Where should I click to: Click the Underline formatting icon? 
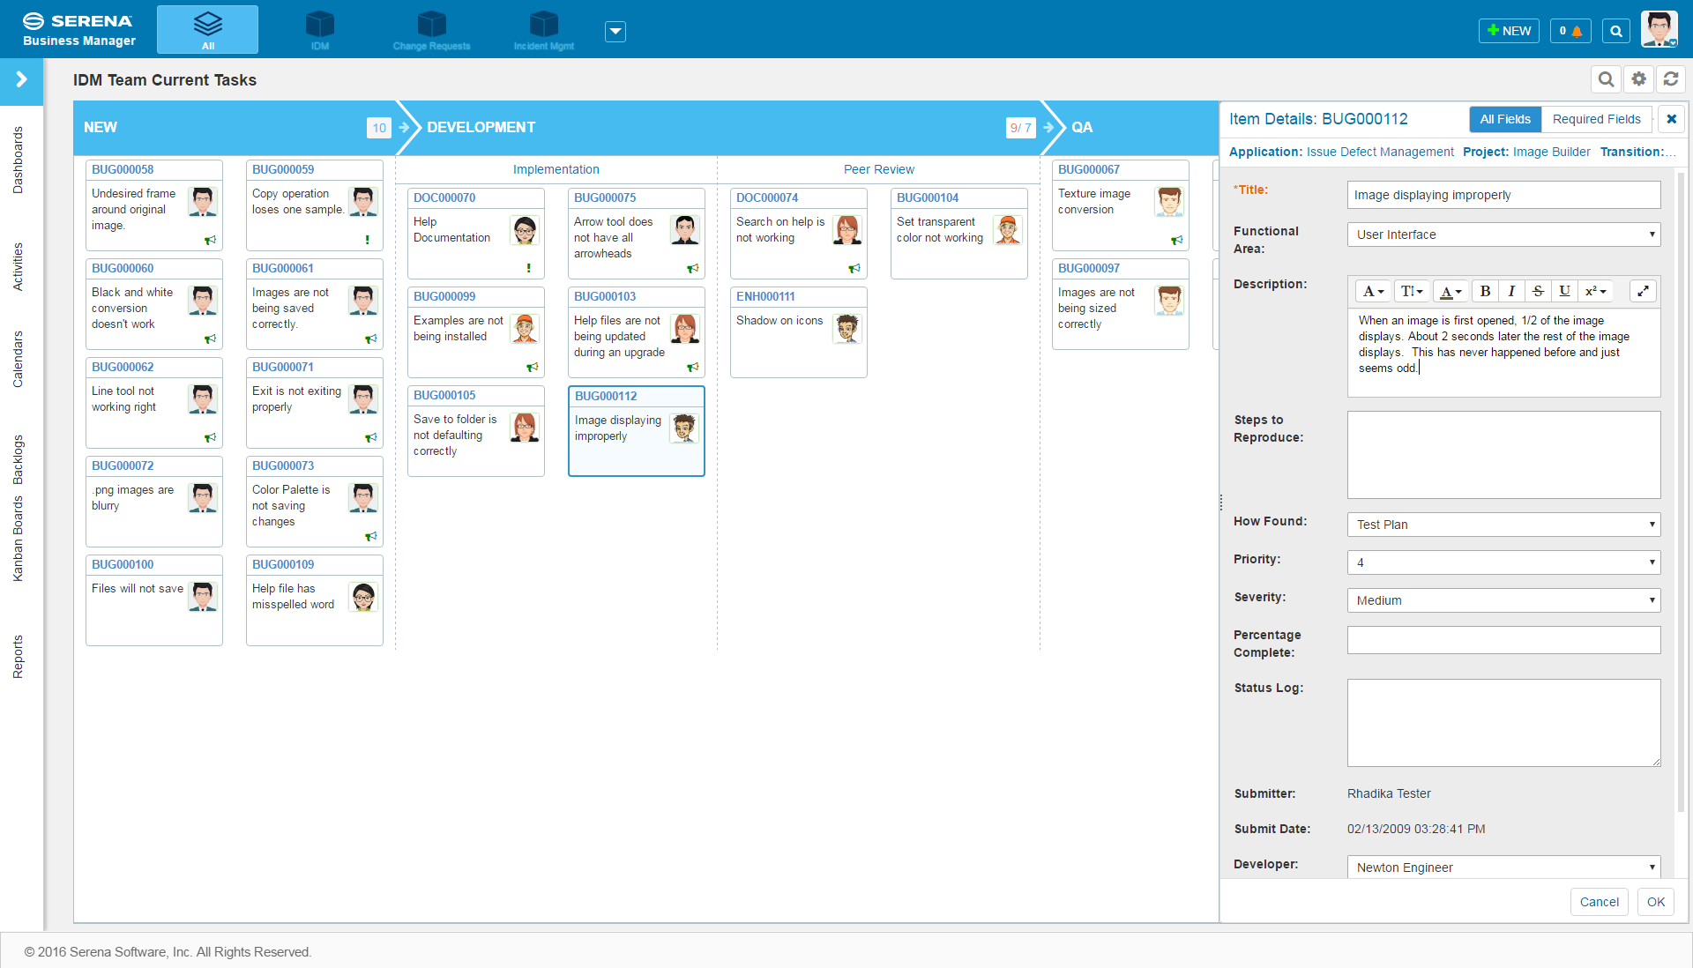tap(1564, 291)
